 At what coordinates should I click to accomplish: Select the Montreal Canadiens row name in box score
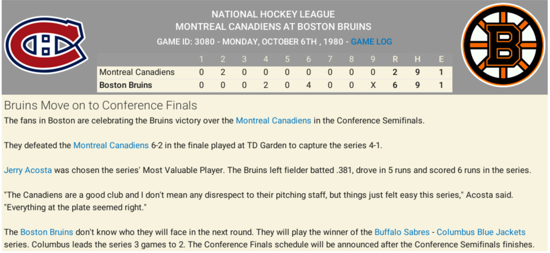point(137,72)
